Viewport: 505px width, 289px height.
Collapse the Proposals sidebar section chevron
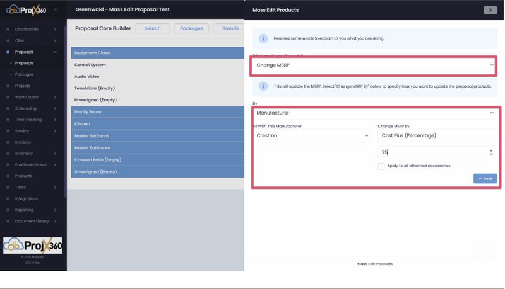click(x=55, y=52)
